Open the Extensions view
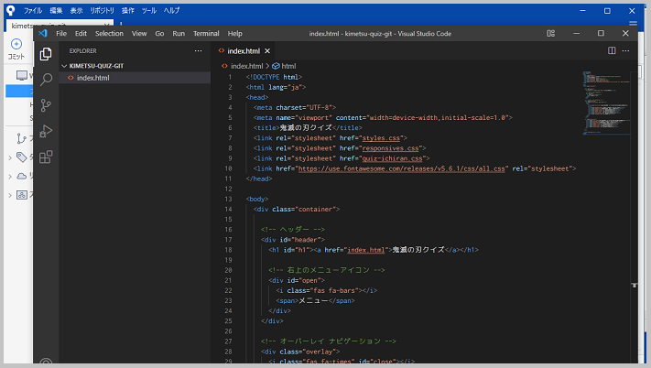Viewport: 651px width, 368px height. coord(46,157)
